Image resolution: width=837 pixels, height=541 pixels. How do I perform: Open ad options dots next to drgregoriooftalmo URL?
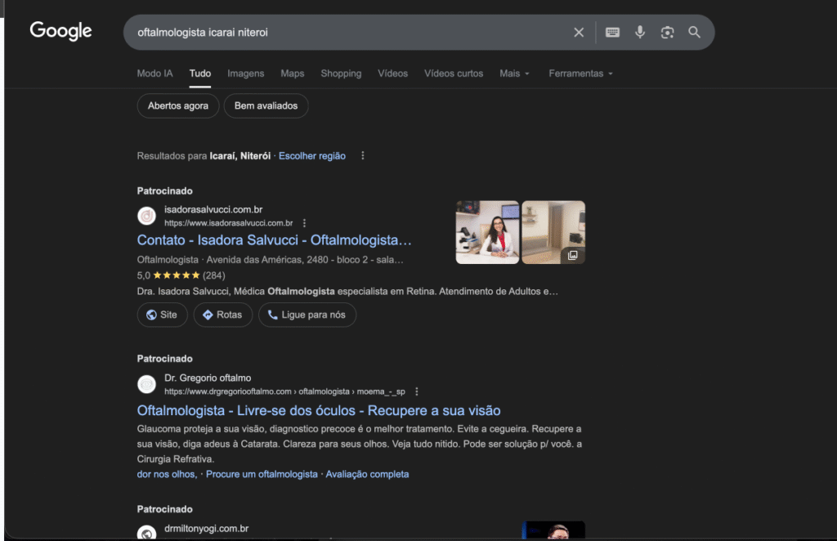(x=417, y=391)
